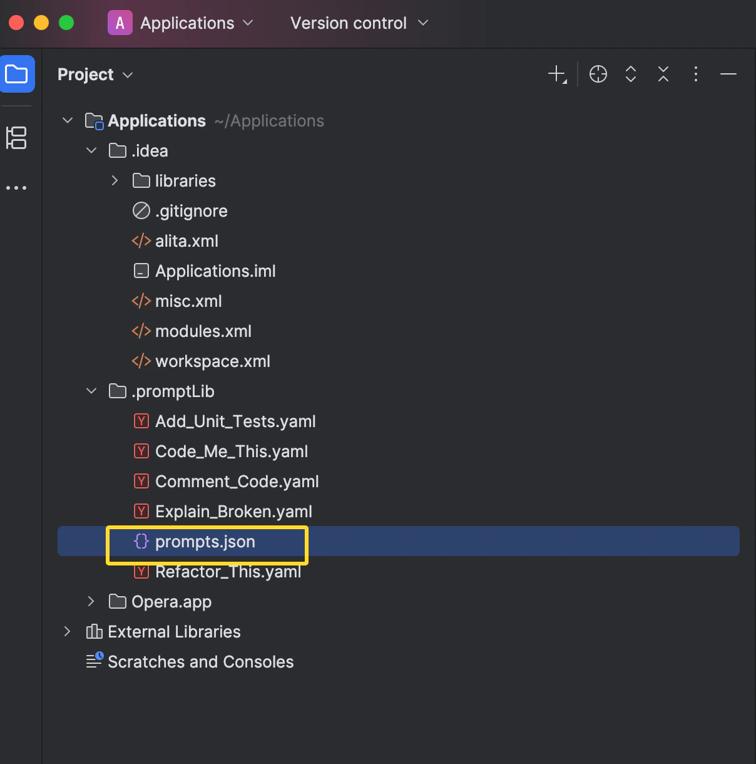The image size is (756, 764).
Task: Open the Structure tool window icon
Action: (x=16, y=138)
